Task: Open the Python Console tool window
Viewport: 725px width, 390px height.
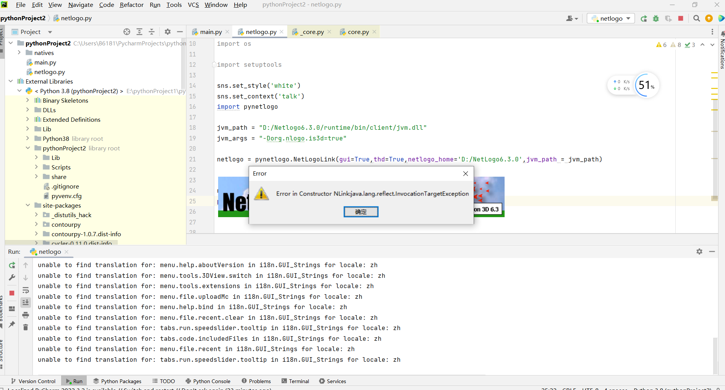Action: [x=212, y=381]
